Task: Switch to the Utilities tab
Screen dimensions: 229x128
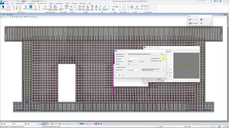Action: [51, 3]
